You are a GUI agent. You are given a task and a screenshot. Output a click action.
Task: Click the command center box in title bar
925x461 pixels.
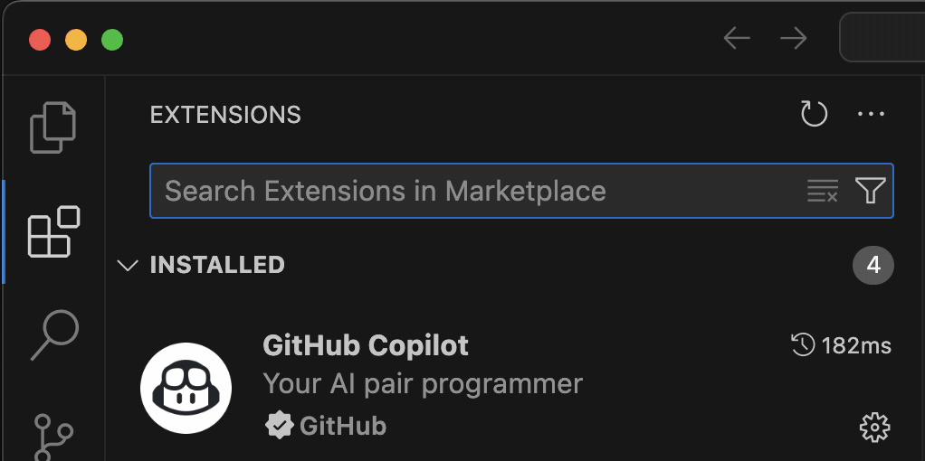[882, 39]
